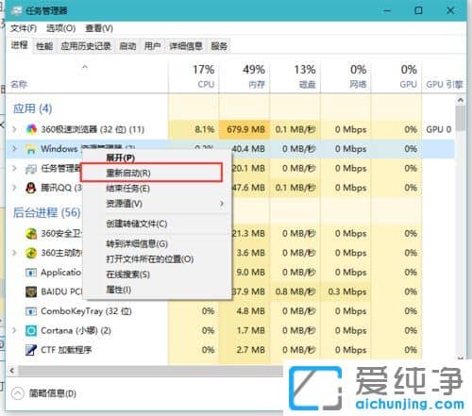This screenshot has height=416, width=472.
Task: Click the Application process icon
Action: tap(31, 273)
